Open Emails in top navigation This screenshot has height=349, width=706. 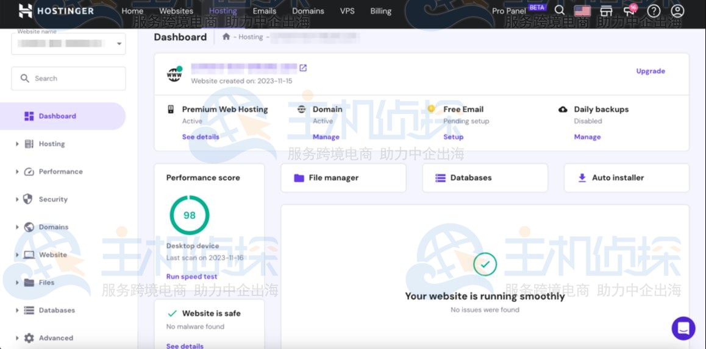click(265, 11)
